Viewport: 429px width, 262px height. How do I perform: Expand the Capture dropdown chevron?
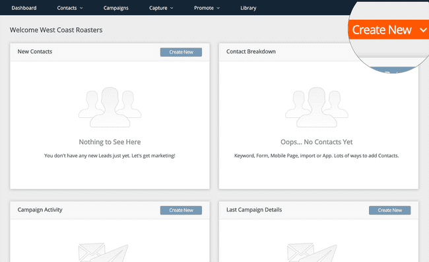[x=172, y=8]
